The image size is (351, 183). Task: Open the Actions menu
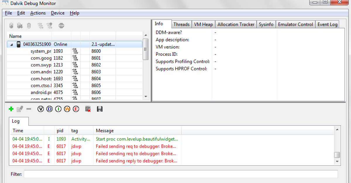38,13
